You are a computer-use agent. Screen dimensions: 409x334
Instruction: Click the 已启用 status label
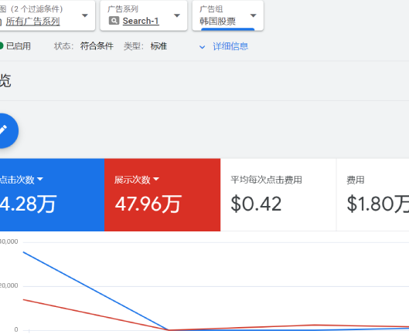19,46
